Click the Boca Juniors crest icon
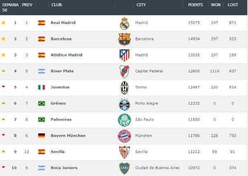The width and height of the screenshot is (248, 176). pos(124,168)
